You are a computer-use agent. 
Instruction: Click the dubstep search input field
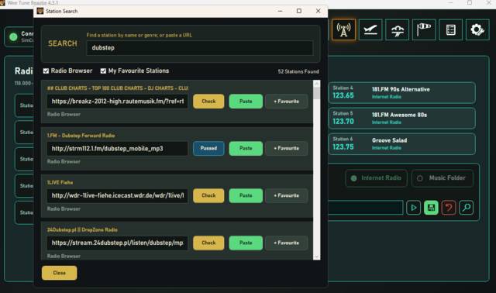(200, 48)
